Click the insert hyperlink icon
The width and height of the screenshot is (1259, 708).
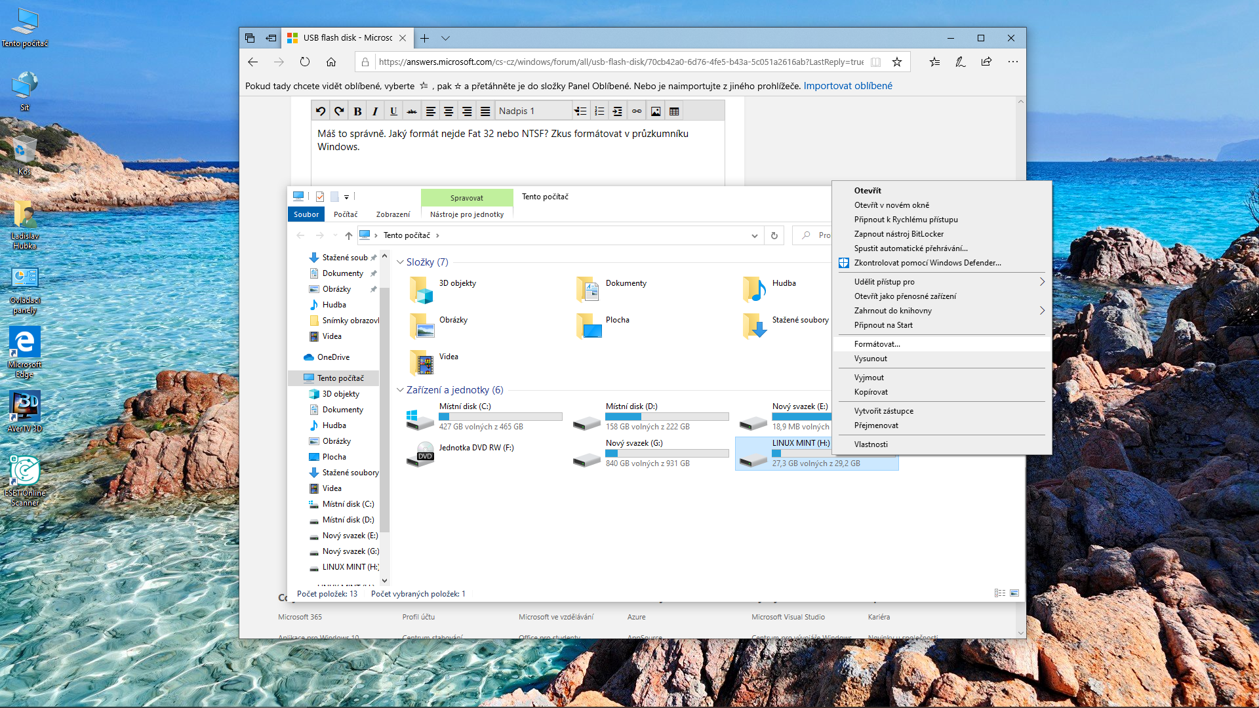(637, 111)
